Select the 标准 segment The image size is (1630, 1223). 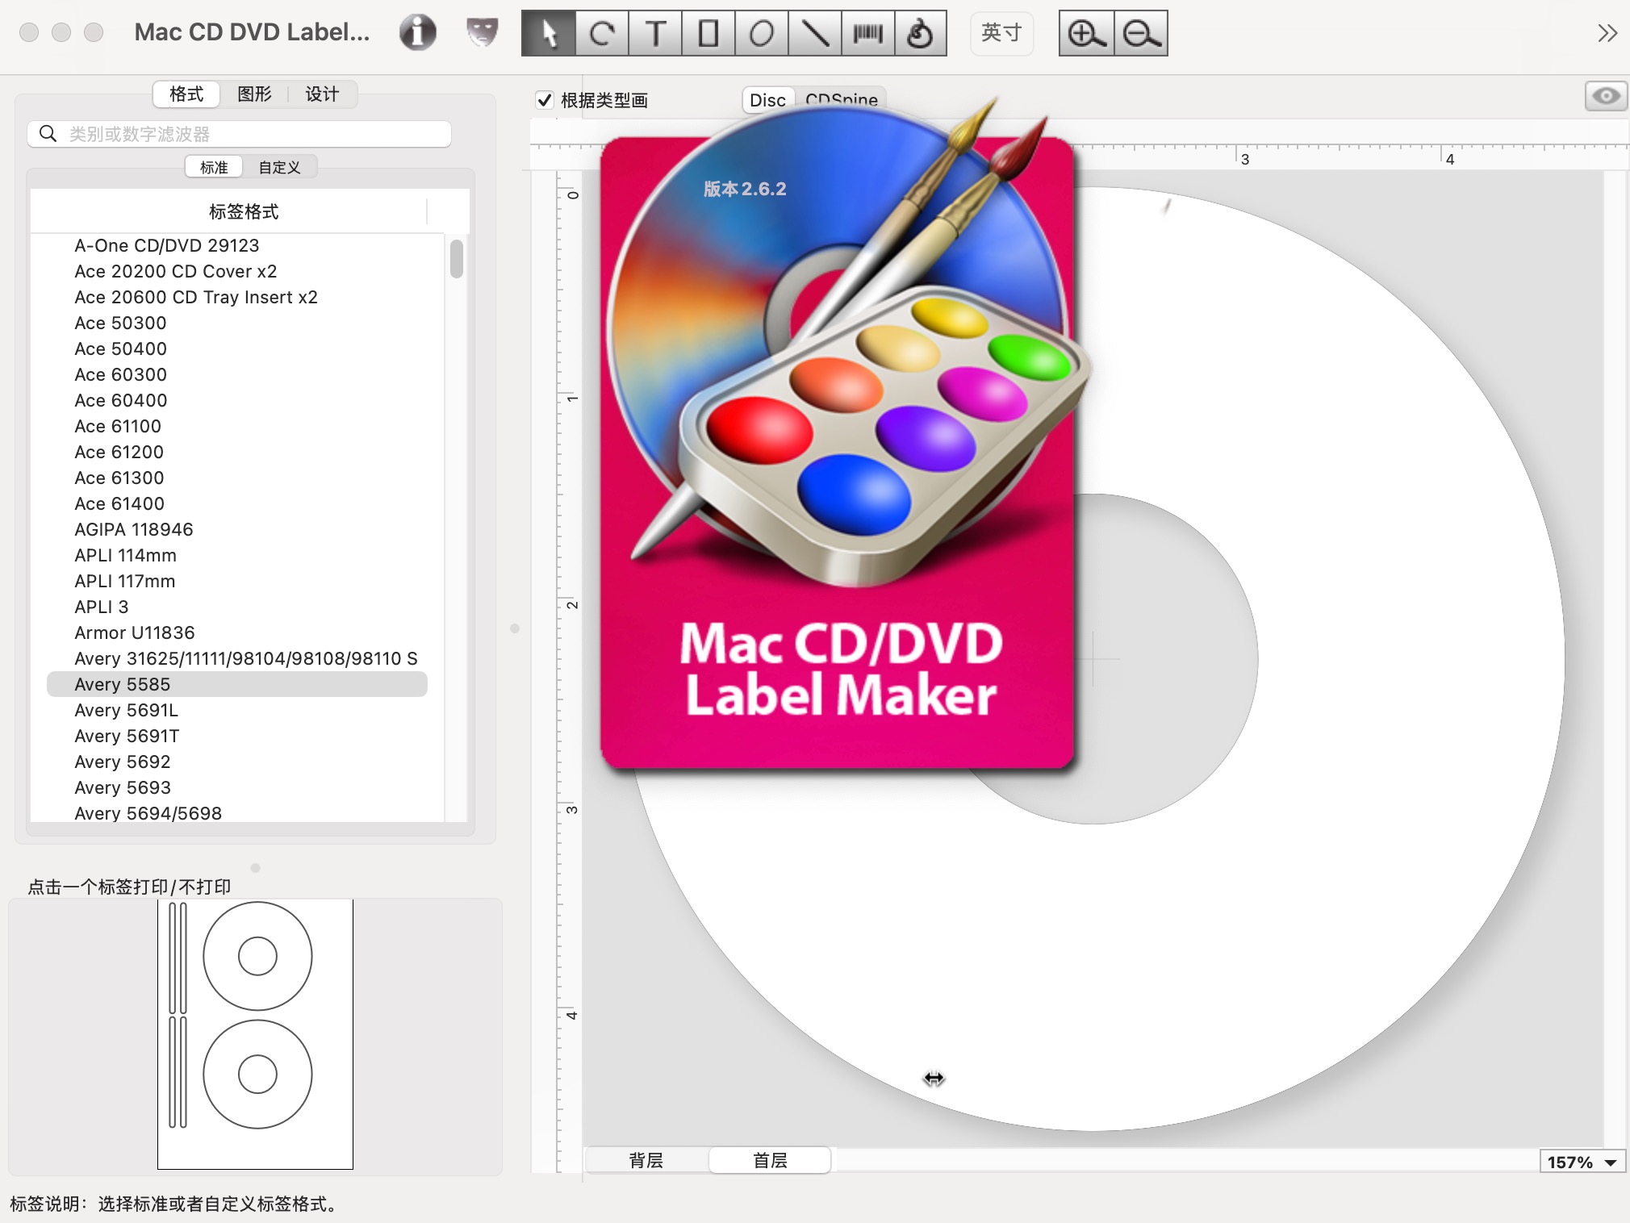[x=214, y=167]
